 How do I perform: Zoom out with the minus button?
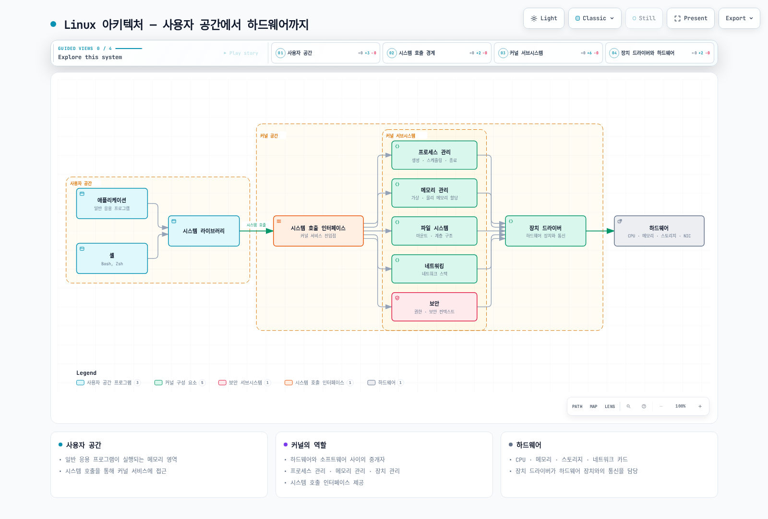(661, 407)
